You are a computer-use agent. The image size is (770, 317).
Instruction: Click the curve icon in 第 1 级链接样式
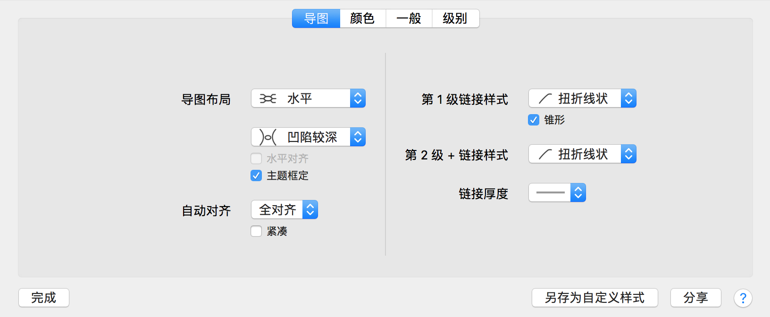(x=545, y=99)
